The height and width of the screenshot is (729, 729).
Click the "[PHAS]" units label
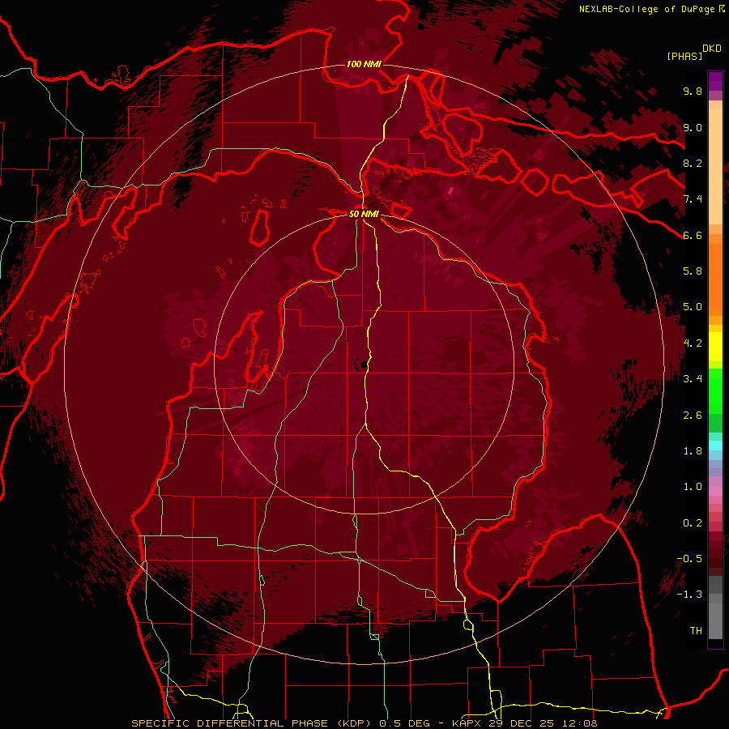(684, 56)
